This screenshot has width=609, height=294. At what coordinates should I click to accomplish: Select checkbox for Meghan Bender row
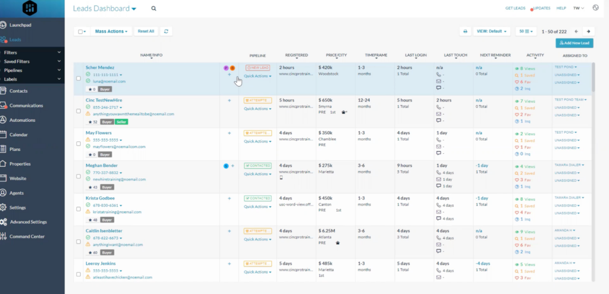tap(79, 176)
